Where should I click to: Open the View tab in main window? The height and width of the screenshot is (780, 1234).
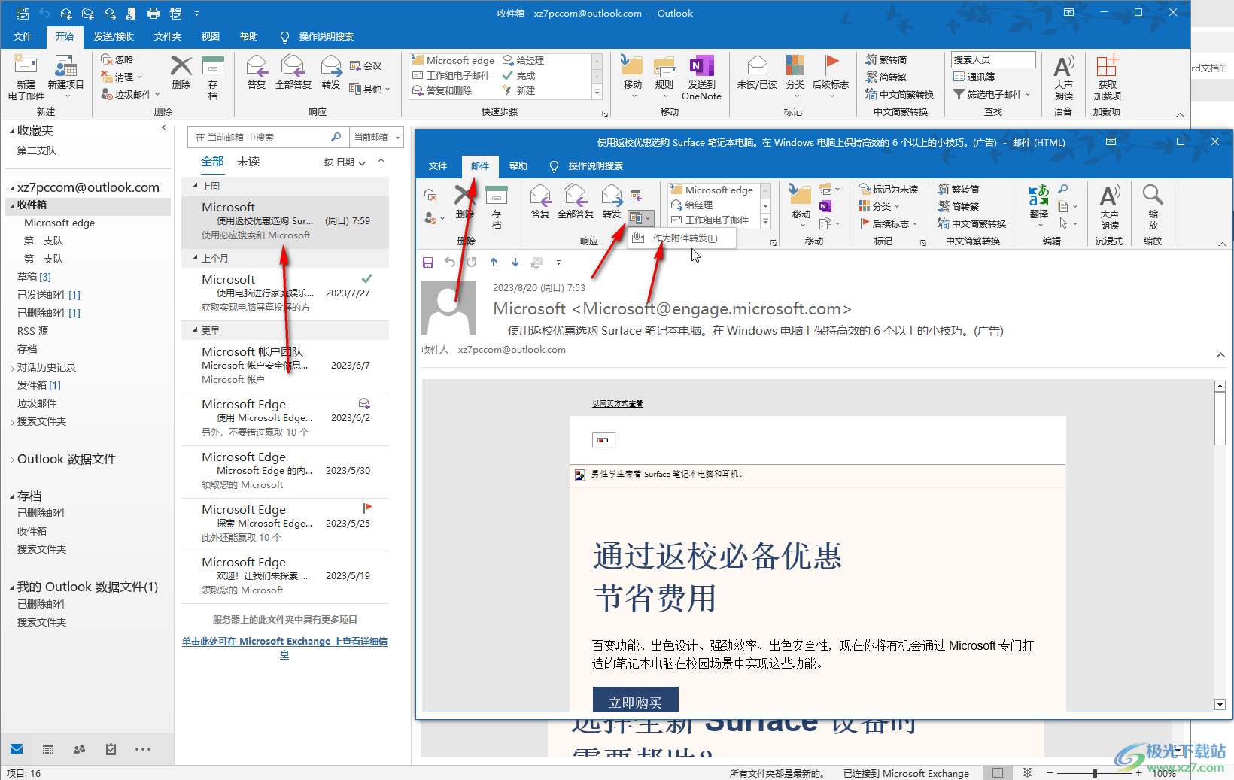click(x=211, y=36)
